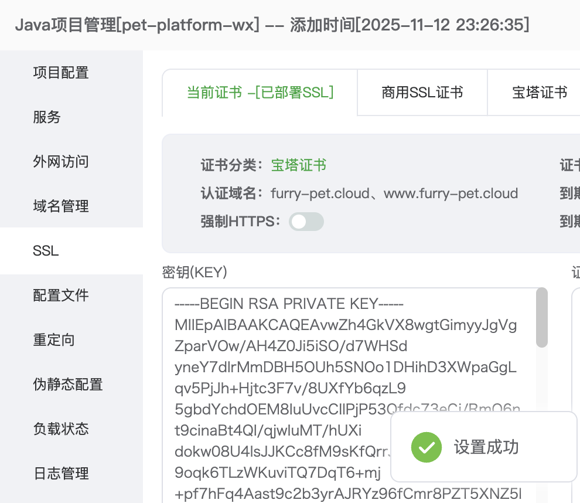Click the 设置成功 notification text
This screenshot has width=580, height=503.
(486, 447)
